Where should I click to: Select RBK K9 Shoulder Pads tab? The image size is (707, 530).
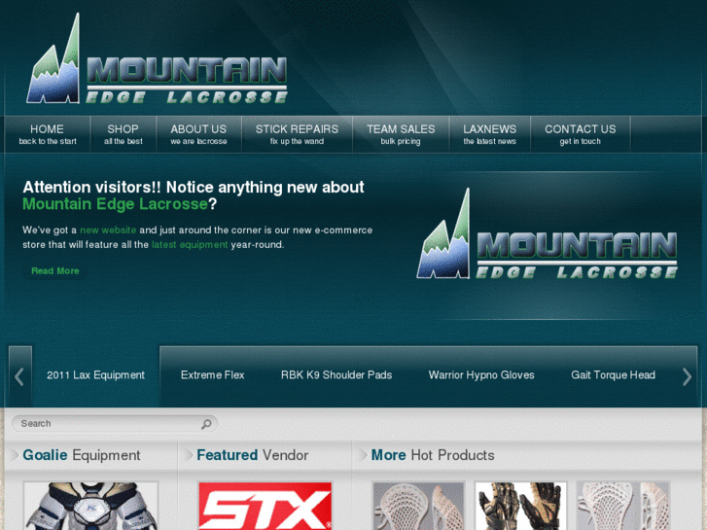pos(336,375)
